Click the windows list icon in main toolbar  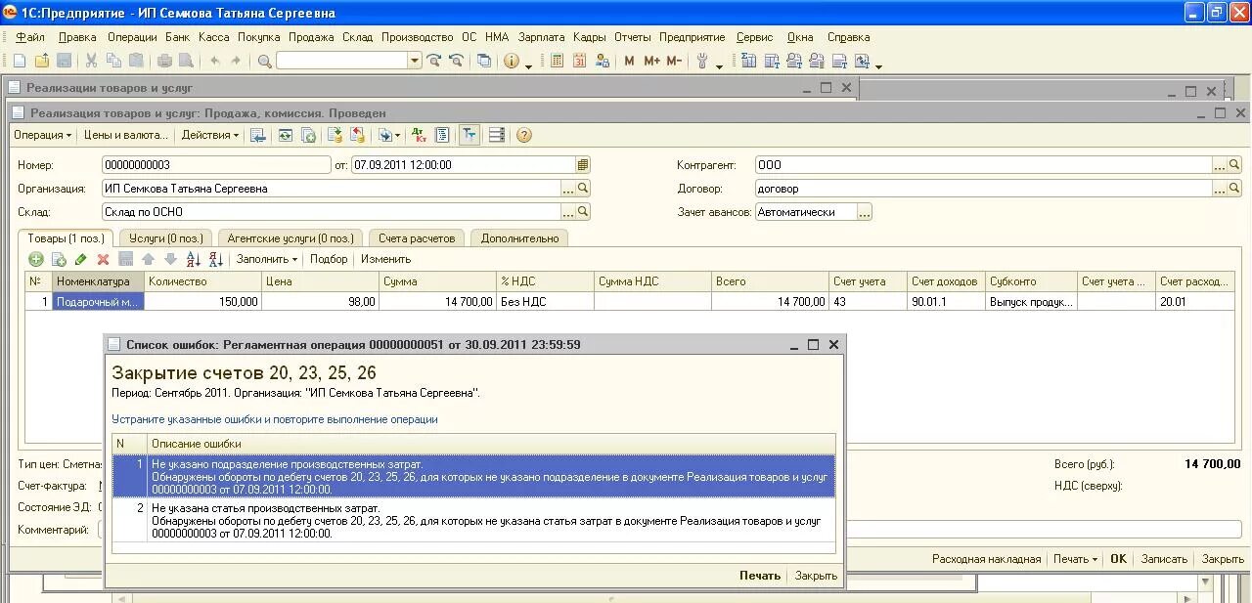coord(484,61)
